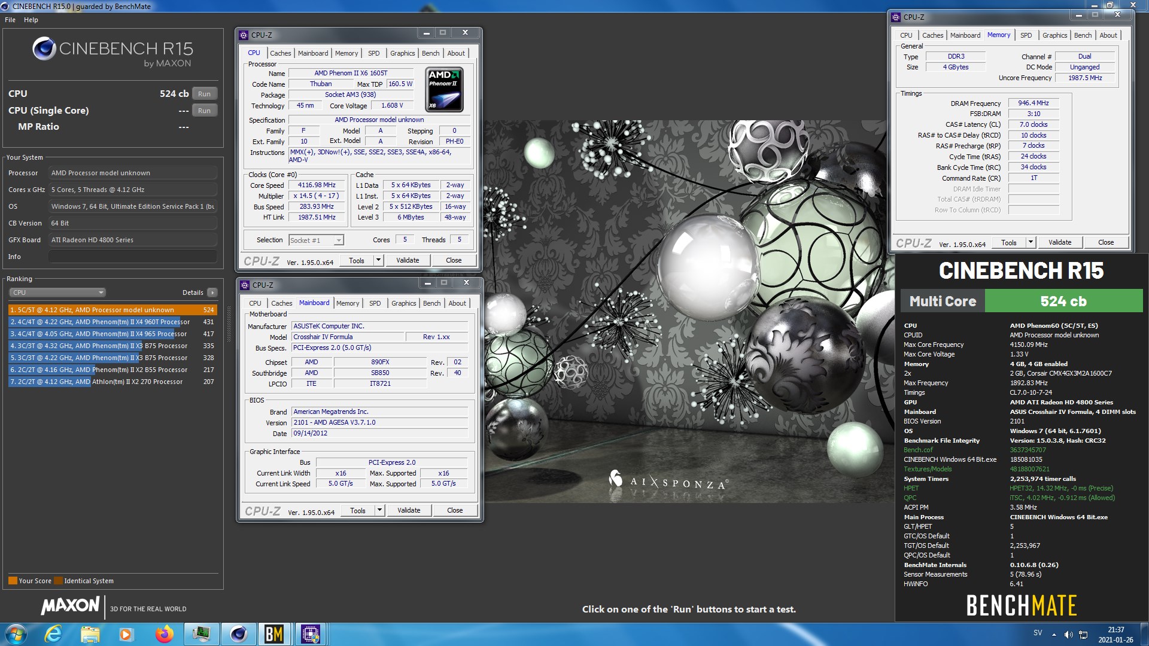Expand Tools arrow in CPU-Z CPU window
This screenshot has width=1149, height=646.
378,260
